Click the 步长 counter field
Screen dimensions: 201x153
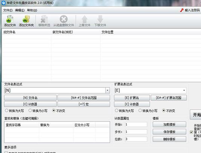[x=136, y=132]
